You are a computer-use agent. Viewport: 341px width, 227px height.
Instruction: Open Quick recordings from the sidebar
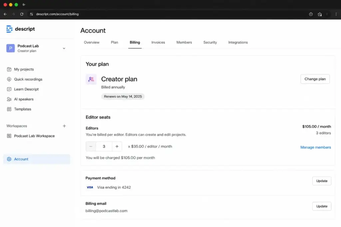pos(25,79)
